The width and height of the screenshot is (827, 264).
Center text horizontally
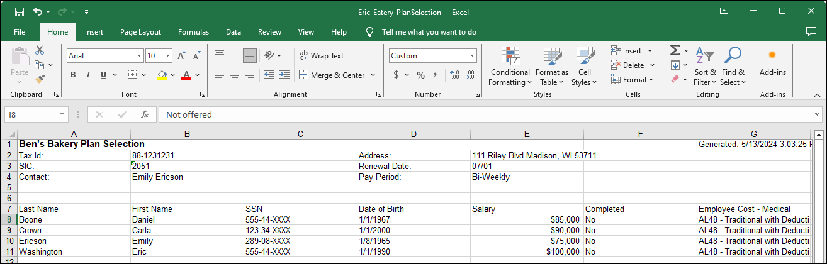(x=234, y=75)
